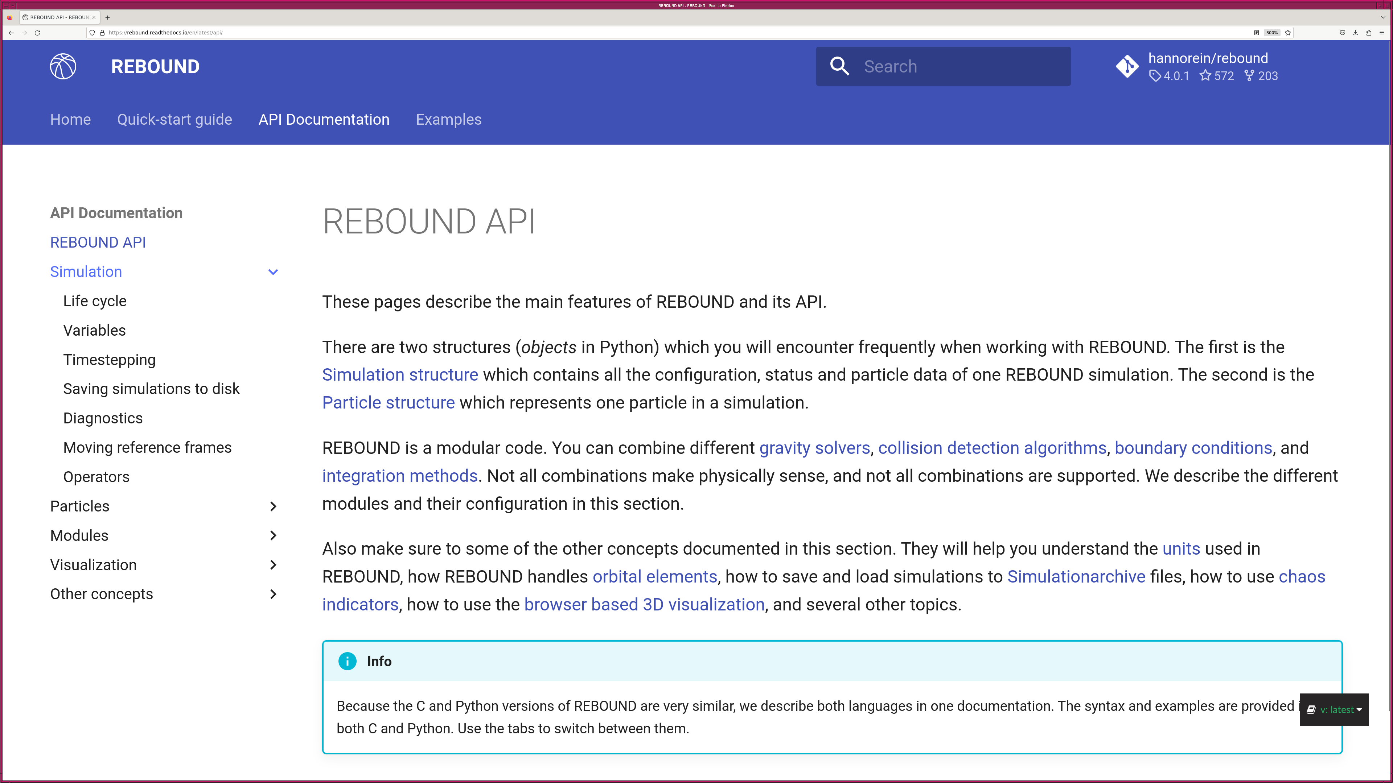The image size is (1393, 783).
Task: Bookmark this page with star icon
Action: 1287,33
